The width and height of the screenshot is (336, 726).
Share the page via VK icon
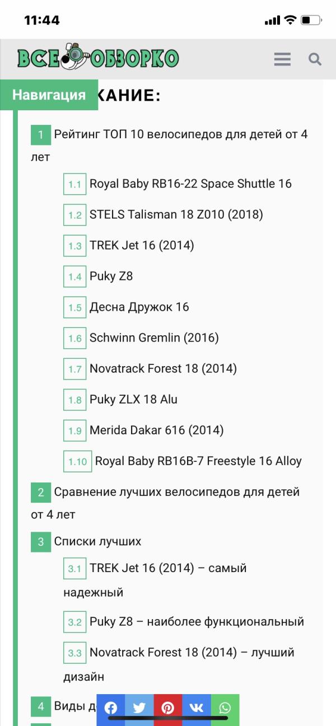pyautogui.click(x=197, y=708)
